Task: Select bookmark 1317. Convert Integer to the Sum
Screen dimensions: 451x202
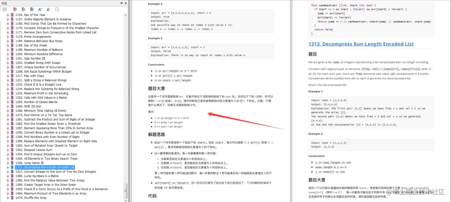Action: (x=56, y=172)
